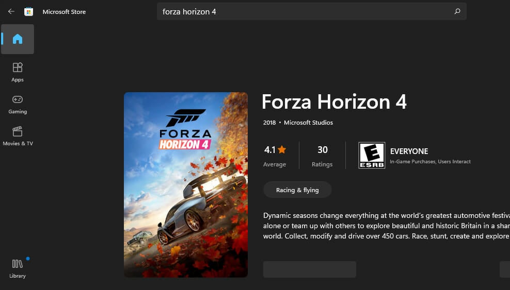View the 30 Ratings count
Image resolution: width=510 pixels, height=290 pixels.
pyautogui.click(x=322, y=156)
